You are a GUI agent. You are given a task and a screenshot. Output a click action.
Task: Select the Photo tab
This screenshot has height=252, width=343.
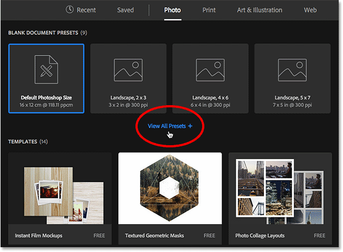tap(173, 10)
